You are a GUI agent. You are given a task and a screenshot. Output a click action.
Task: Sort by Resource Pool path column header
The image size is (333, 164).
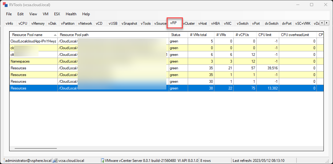click(x=113, y=35)
